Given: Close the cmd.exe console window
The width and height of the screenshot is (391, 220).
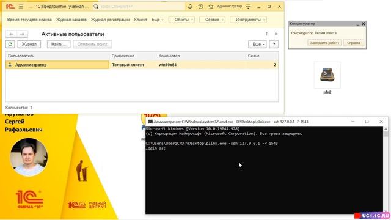Looking at the screenshot, I should (x=381, y=122).
